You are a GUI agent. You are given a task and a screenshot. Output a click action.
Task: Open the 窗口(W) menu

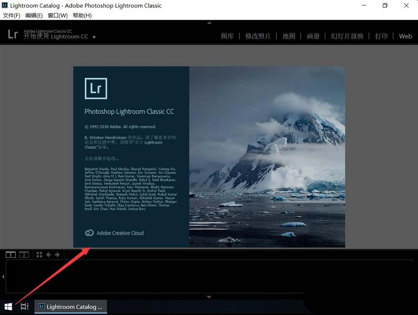pos(58,15)
